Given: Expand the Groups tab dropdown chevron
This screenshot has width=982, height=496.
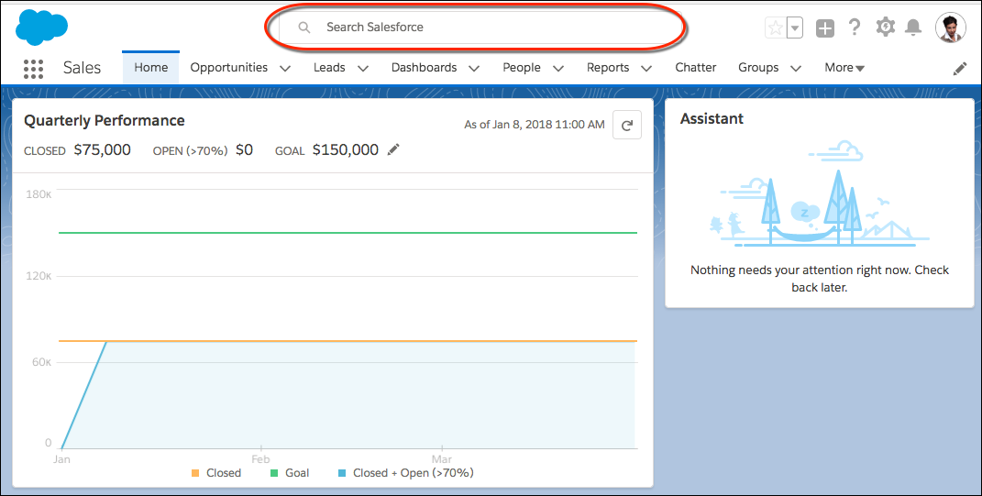Looking at the screenshot, I should (796, 68).
